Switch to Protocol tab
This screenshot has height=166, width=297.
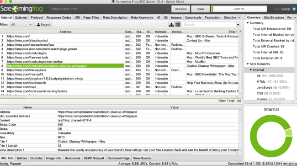37,17
